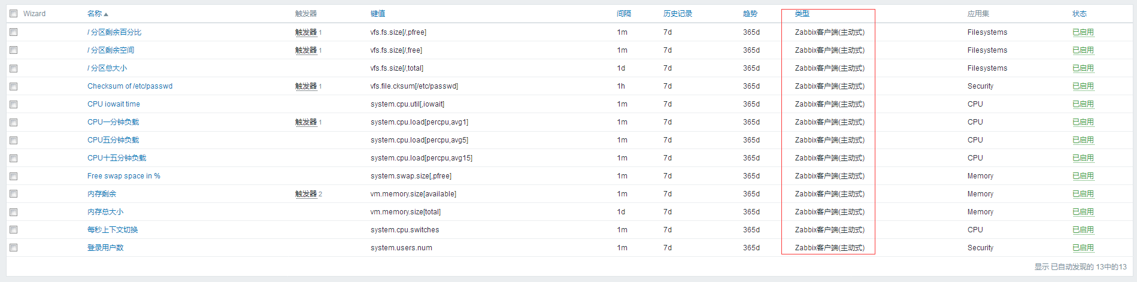Viewport: 1137px width, 282px height.
Task: Open the triggers link for / 分区剩余空间
Action: click(305, 50)
